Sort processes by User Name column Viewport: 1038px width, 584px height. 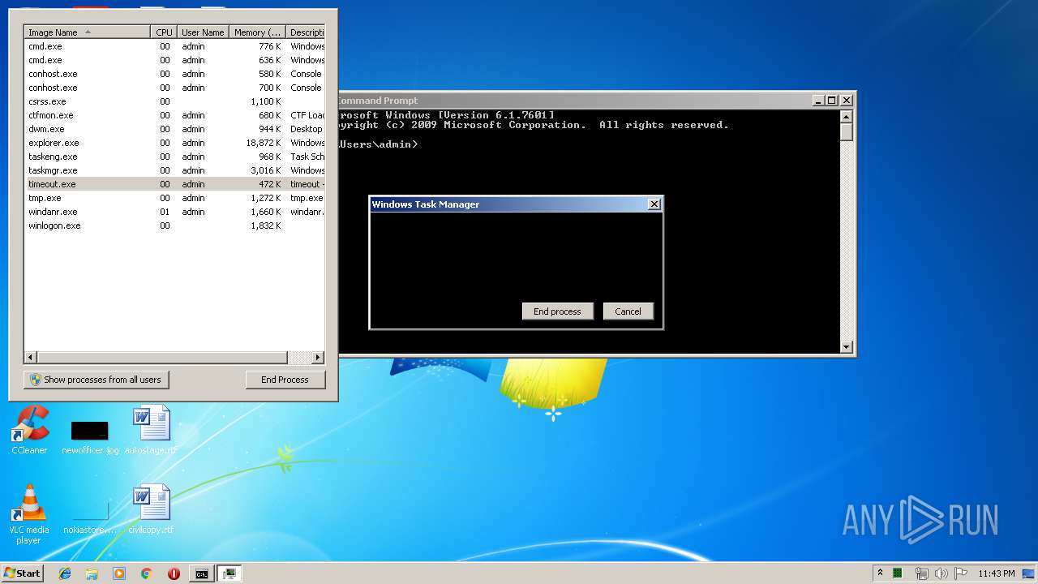coord(203,32)
